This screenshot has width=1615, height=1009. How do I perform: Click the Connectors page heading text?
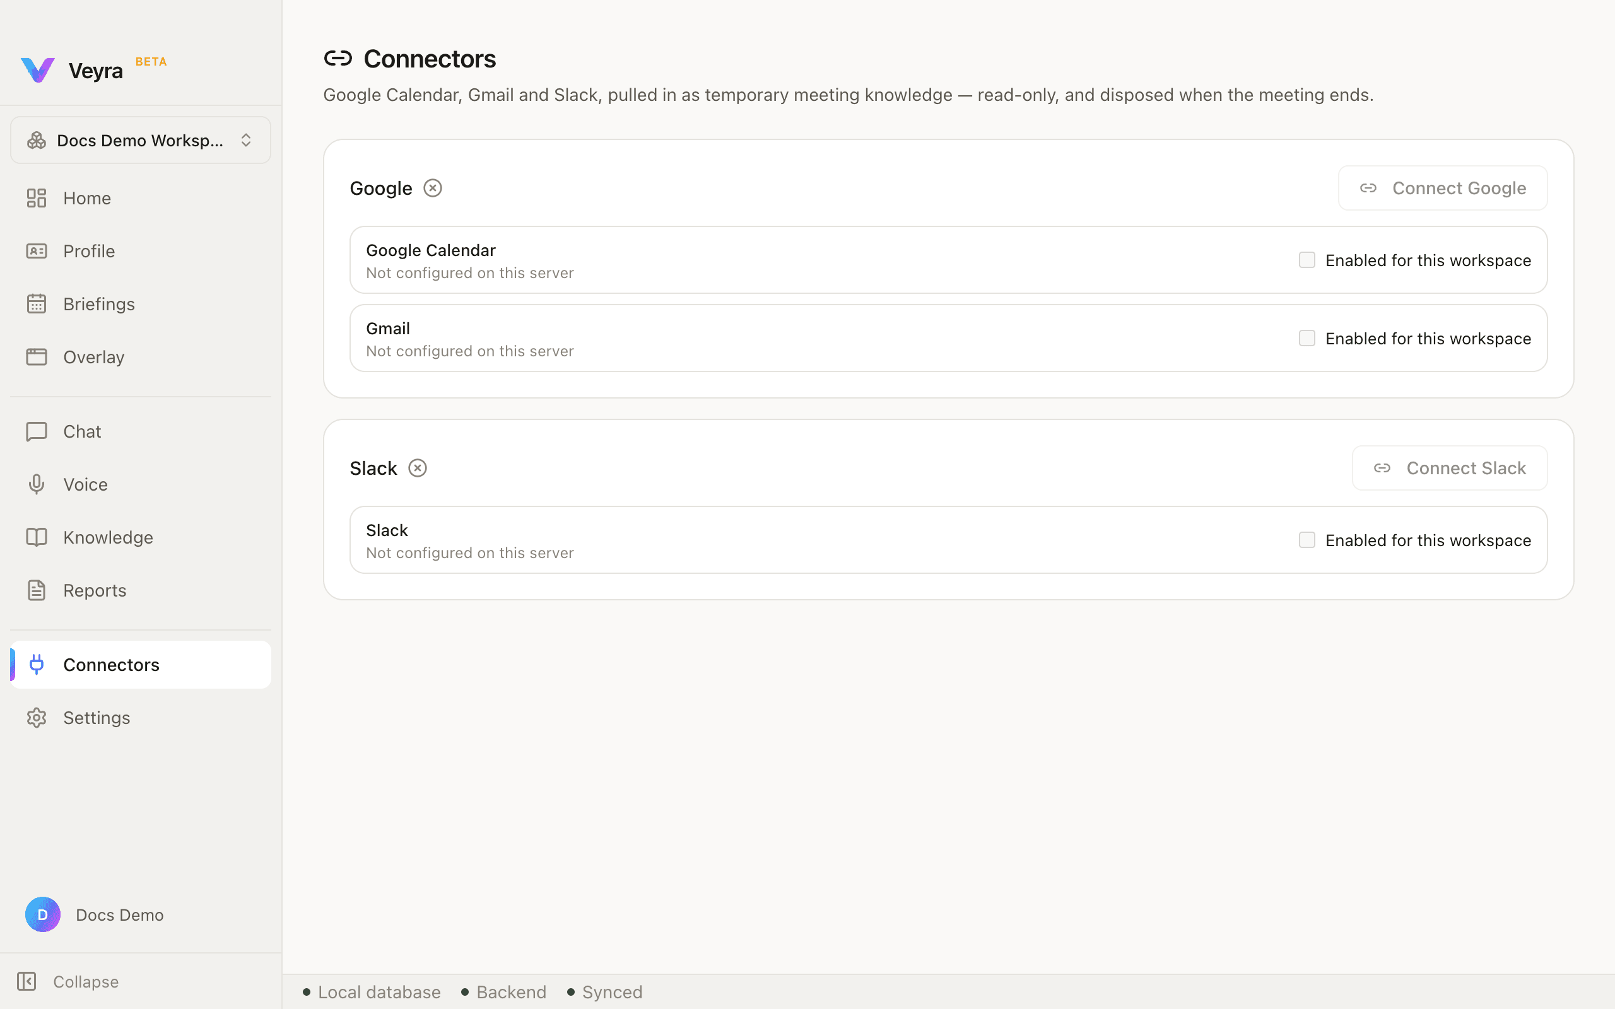coord(430,59)
